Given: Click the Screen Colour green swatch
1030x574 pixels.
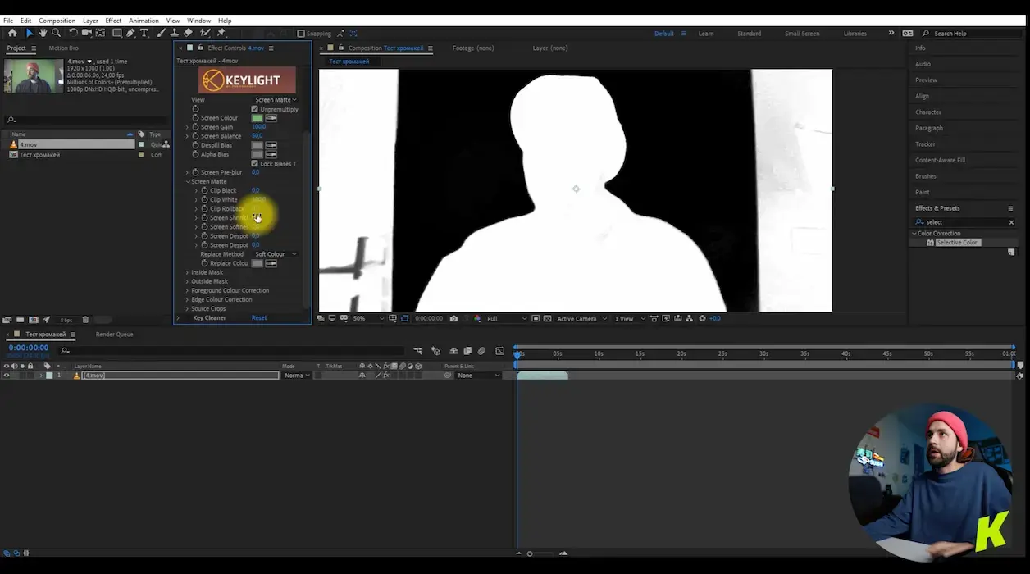Looking at the screenshot, I should coord(257,118).
